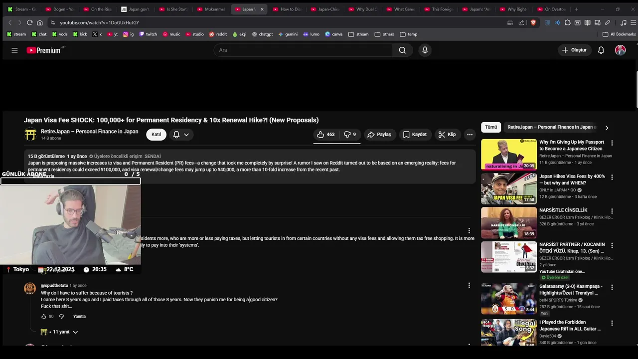Viewport: 638px width, 359px height.
Task: Expand the 11 yanıt replies
Action: [59, 332]
